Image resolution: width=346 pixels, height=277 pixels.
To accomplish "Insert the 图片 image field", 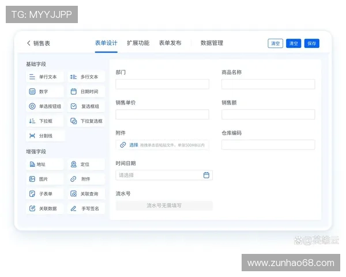I will pyautogui.click(x=45, y=179).
